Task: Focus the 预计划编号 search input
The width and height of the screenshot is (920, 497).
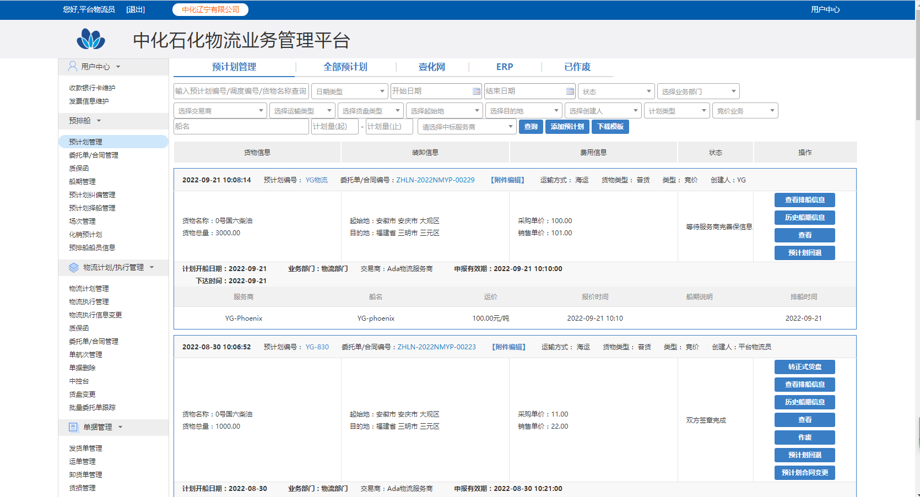Action: coord(241,91)
